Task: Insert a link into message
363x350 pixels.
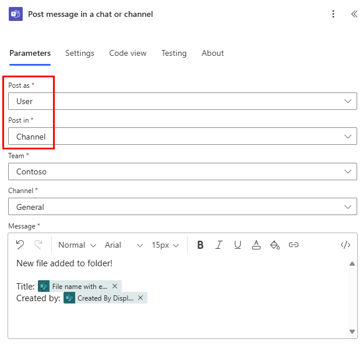Action: pos(294,245)
